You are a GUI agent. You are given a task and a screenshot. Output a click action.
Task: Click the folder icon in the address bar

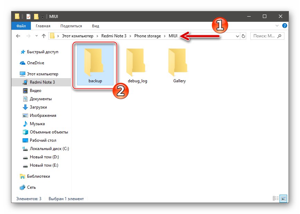[x=52, y=36]
